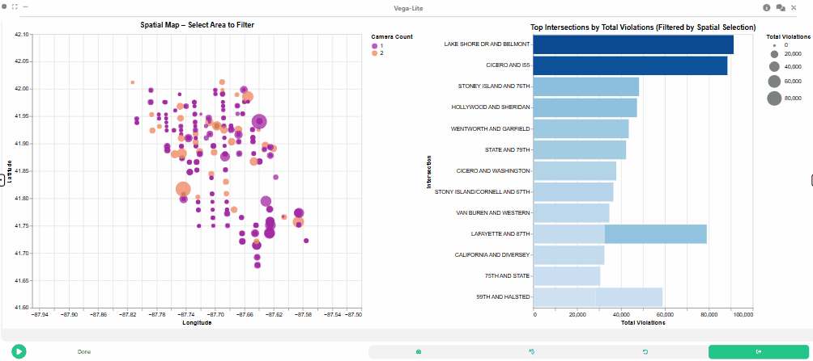The width and height of the screenshot is (813, 361).
Task: Select Camera Count 2 orange legend swatch
Action: tap(374, 53)
